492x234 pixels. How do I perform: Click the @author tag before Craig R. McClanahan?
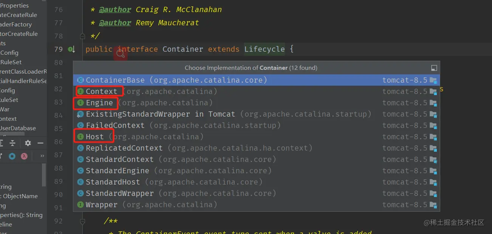[115, 9]
